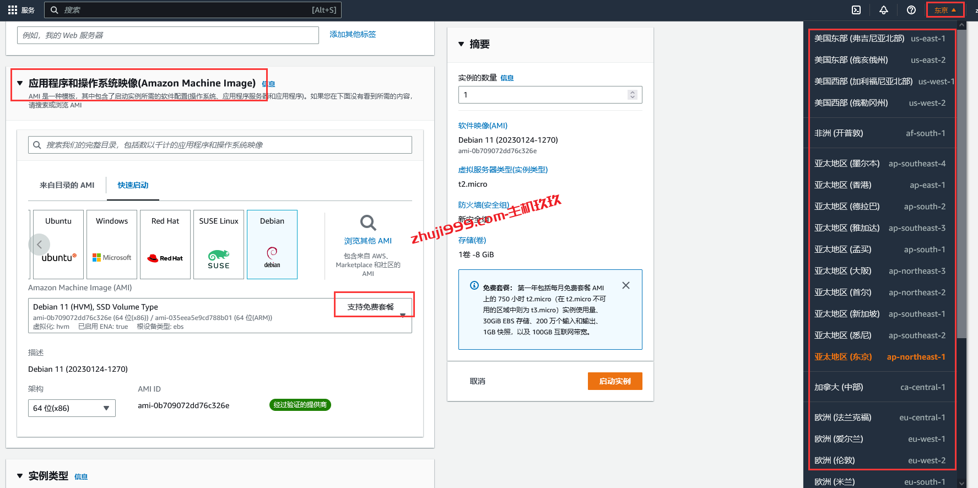Select the SUSE Linux AMI tile
Screen dimensions: 978x488
[x=219, y=245]
